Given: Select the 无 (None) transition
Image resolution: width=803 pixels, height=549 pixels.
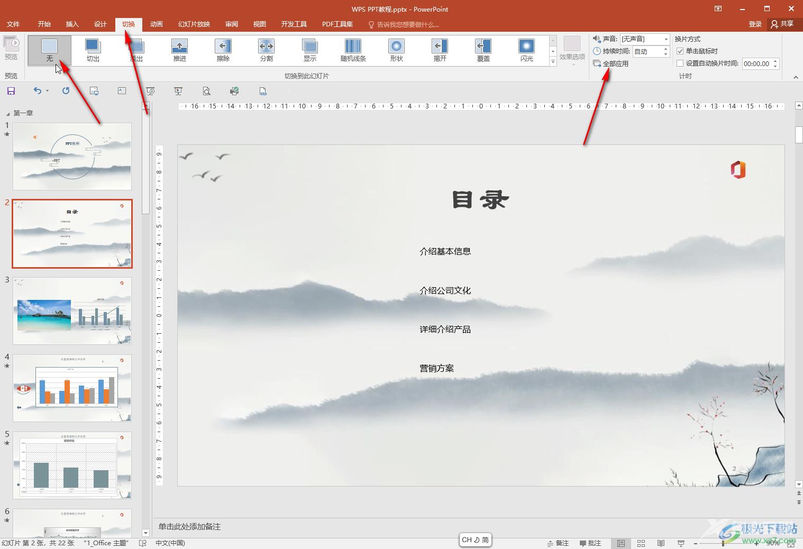Looking at the screenshot, I should (x=50, y=51).
